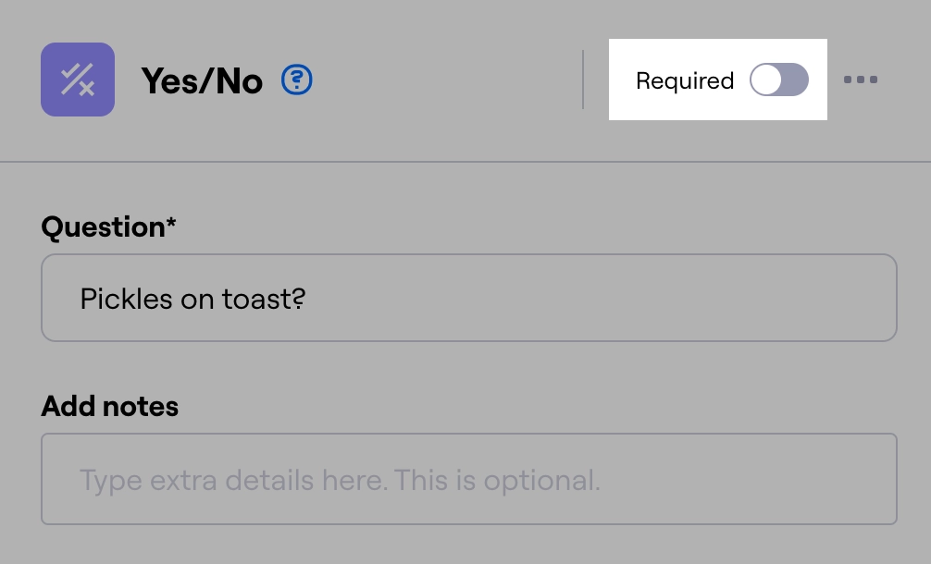Click into the Add notes field

click(x=468, y=479)
